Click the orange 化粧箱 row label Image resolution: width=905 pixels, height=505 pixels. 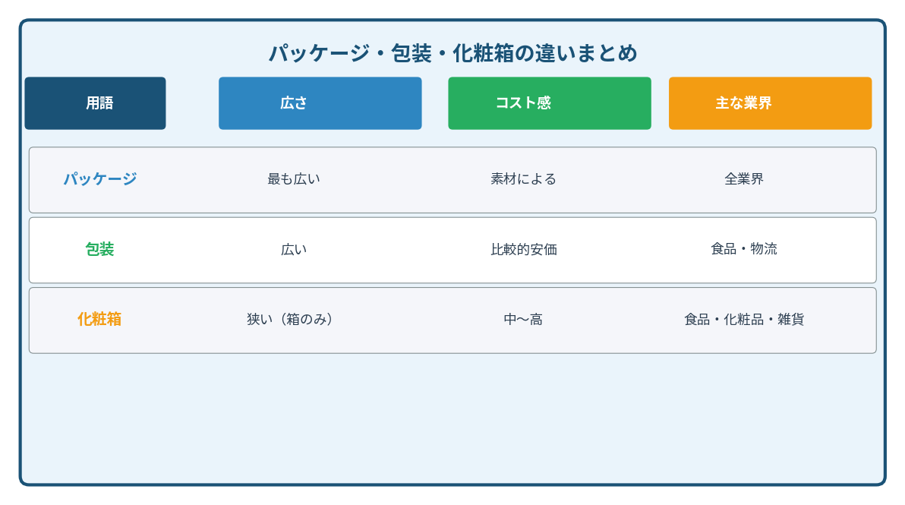pos(99,319)
